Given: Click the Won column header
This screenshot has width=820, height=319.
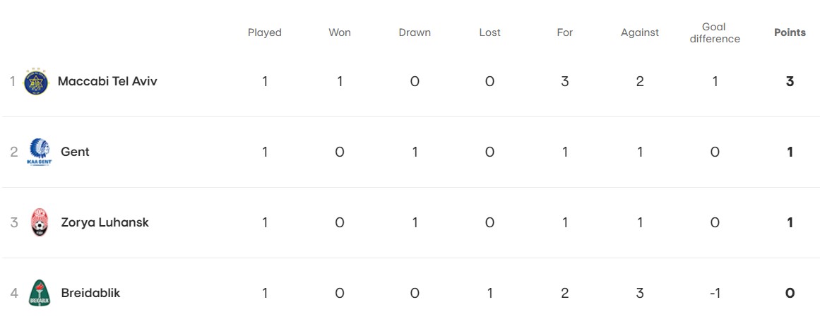Looking at the screenshot, I should (340, 32).
